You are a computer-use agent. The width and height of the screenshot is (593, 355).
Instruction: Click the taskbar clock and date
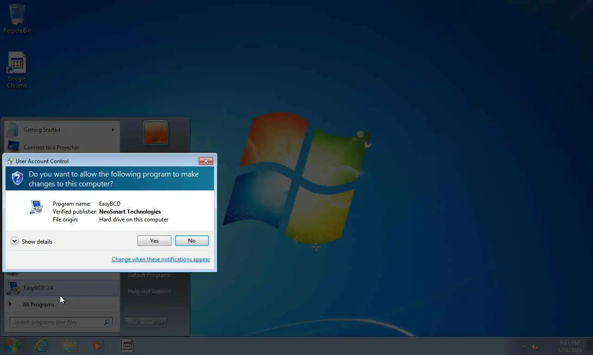pos(569,346)
